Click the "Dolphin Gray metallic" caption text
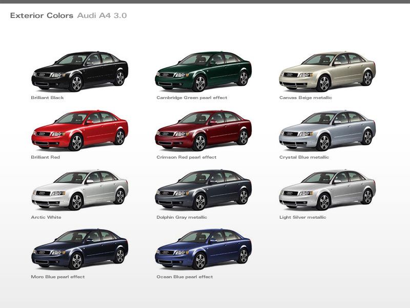The width and height of the screenshot is (410, 308). [182, 217]
